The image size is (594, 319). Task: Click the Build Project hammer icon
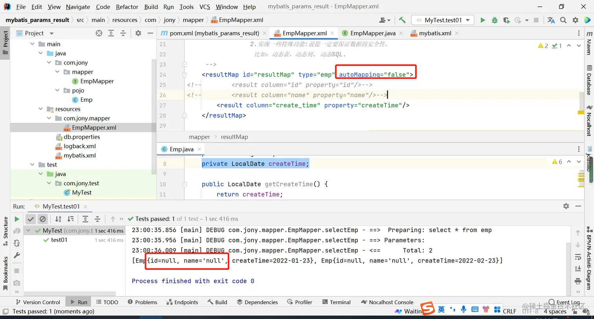click(x=402, y=20)
